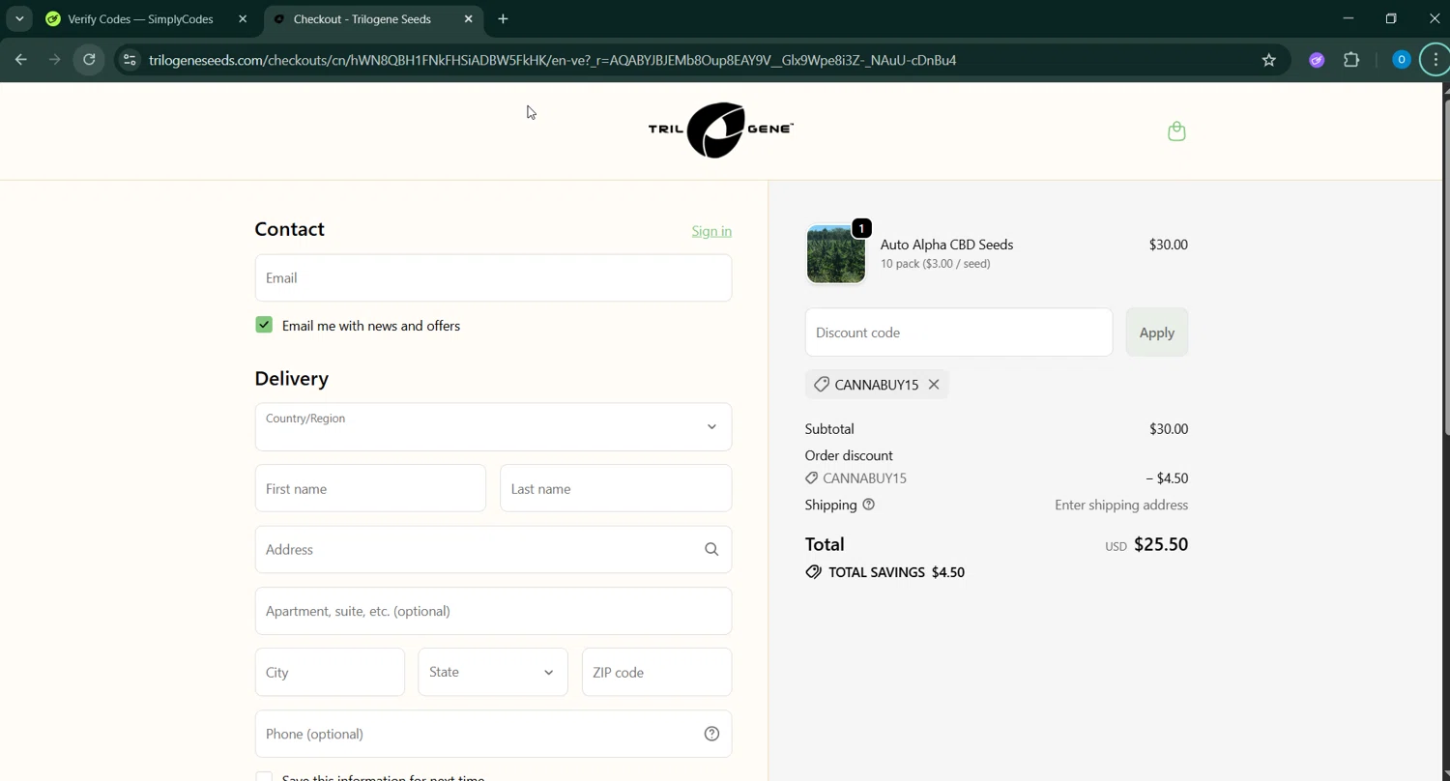Open the State dropdown
This screenshot has height=781, width=1450.
[x=493, y=672]
